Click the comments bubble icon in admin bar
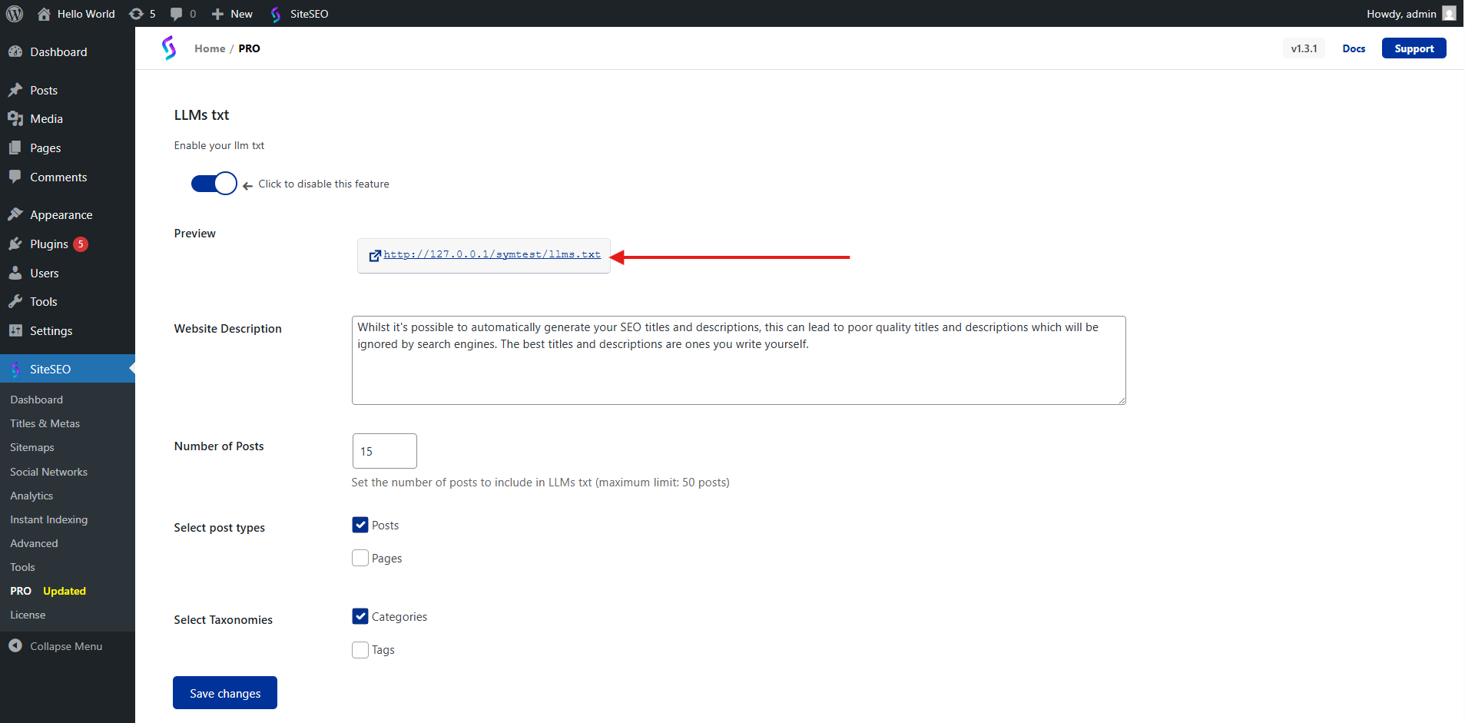This screenshot has width=1465, height=723. click(x=177, y=14)
